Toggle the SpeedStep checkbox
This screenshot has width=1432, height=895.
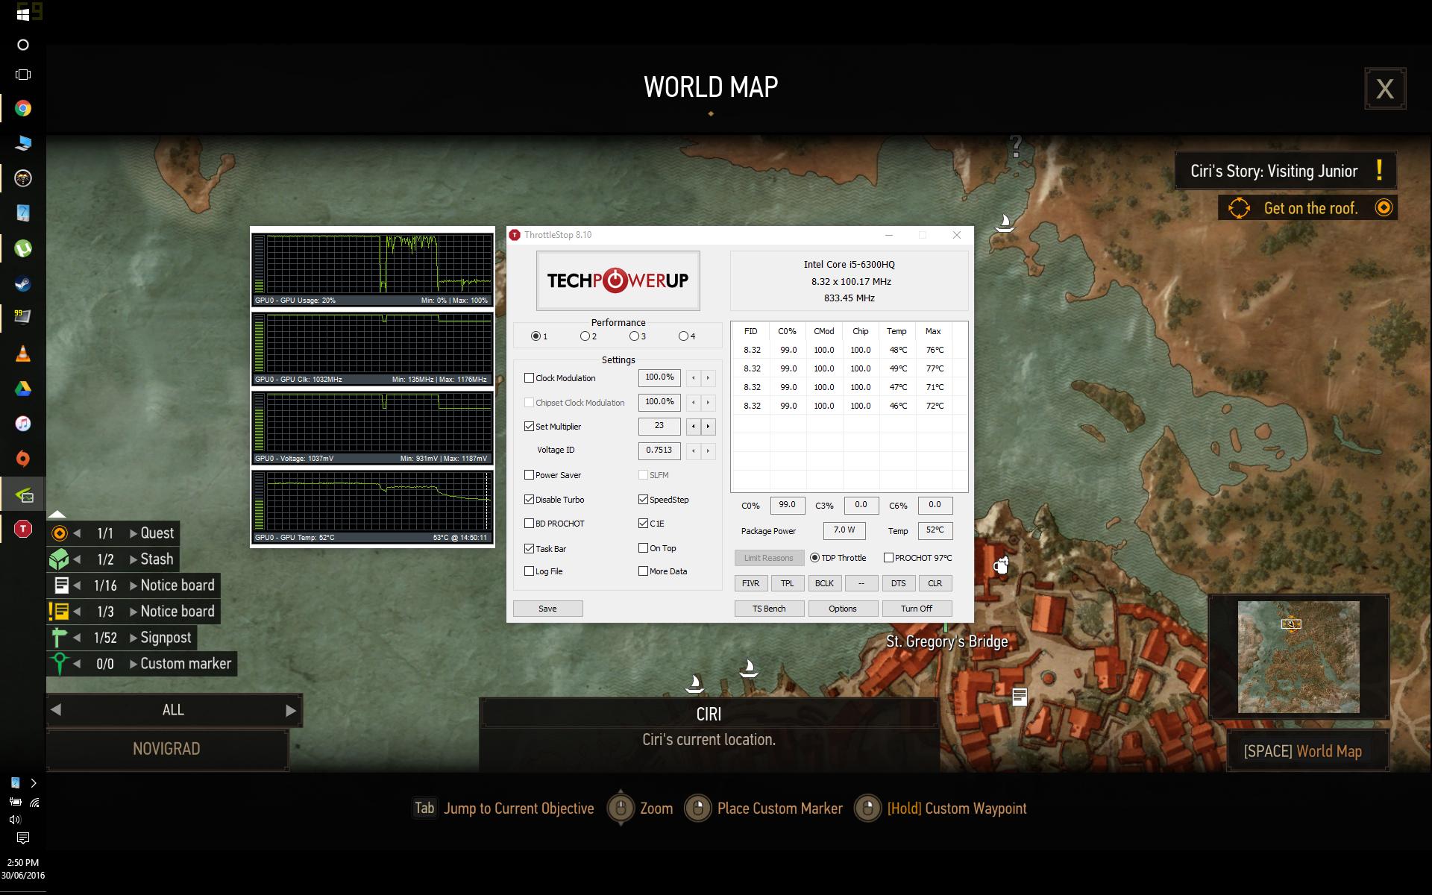pyautogui.click(x=643, y=500)
